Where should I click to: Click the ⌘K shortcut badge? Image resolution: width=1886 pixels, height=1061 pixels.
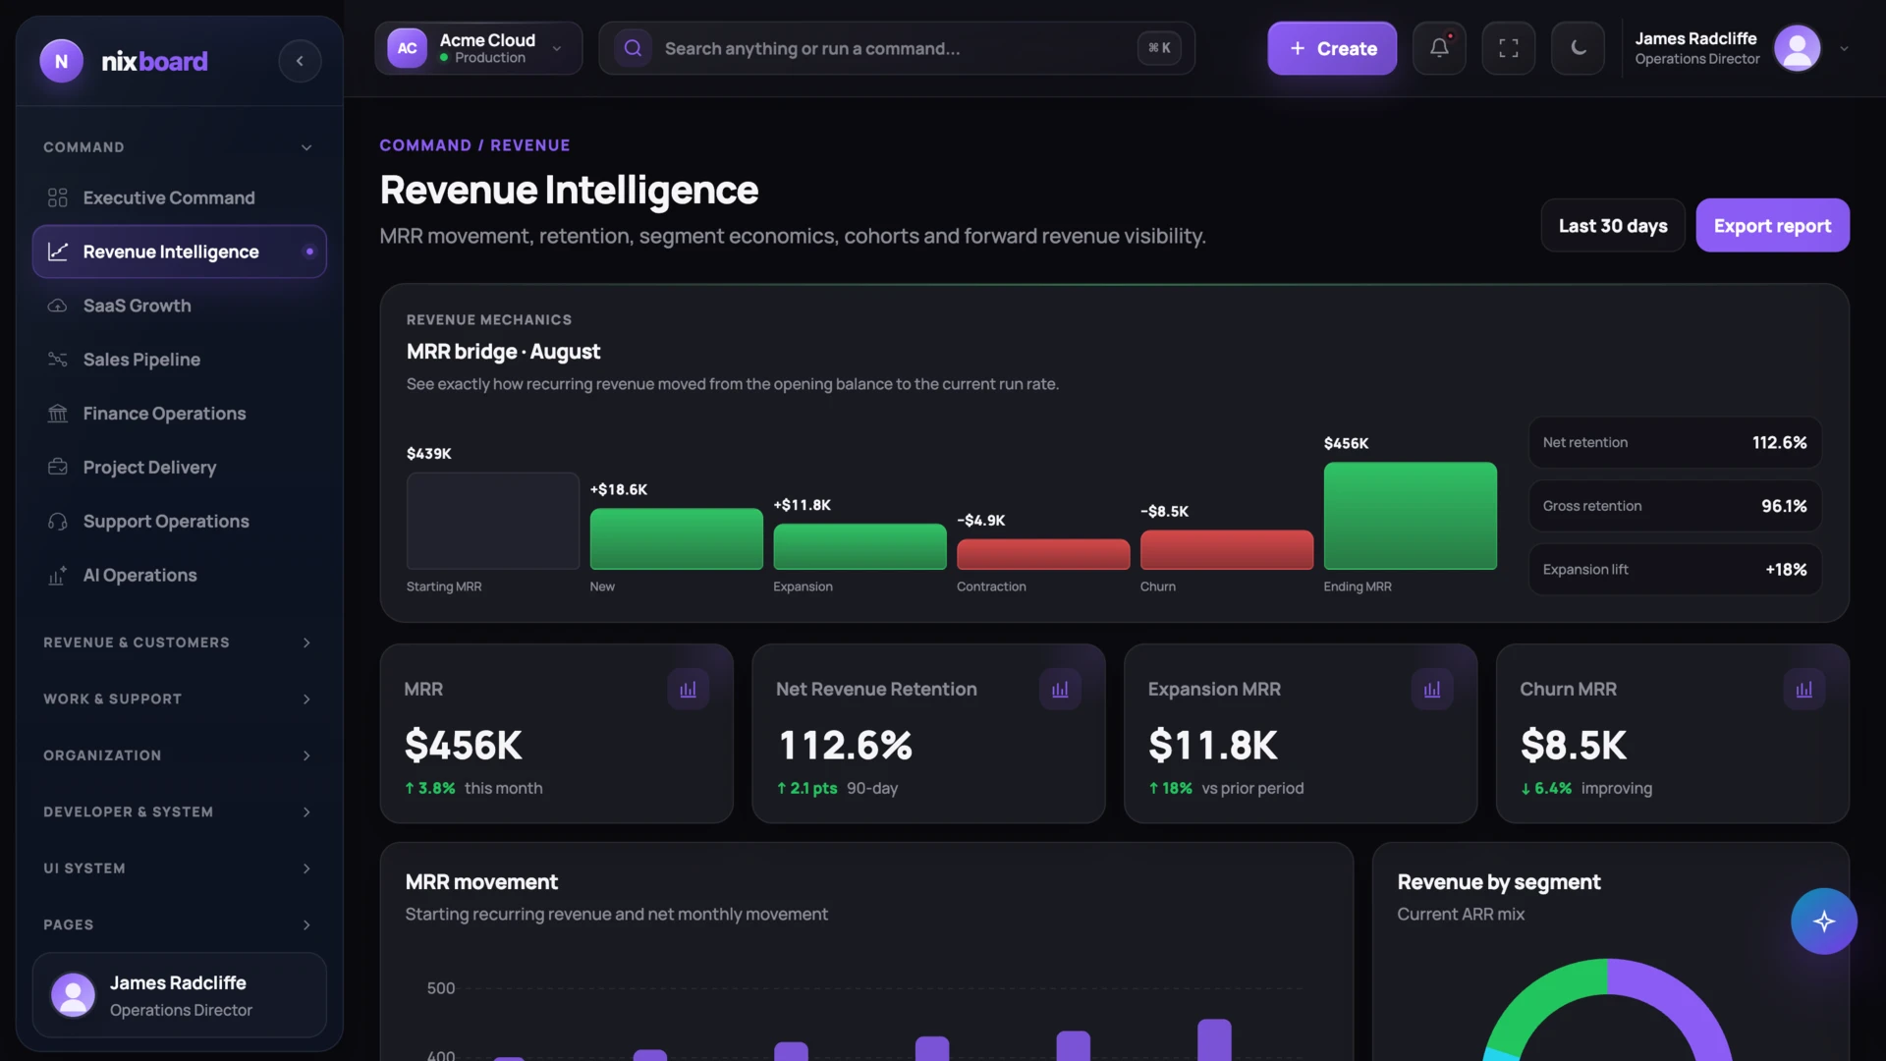[x=1159, y=48]
